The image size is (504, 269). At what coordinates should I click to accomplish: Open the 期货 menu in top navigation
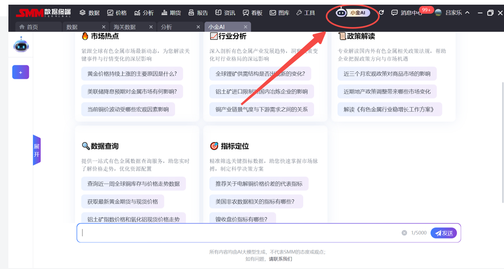point(171,13)
